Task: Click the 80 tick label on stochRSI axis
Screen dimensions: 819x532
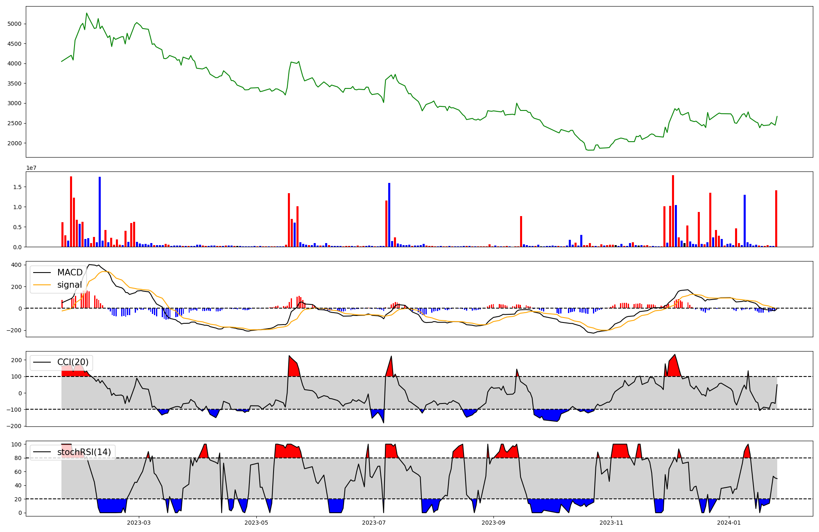Action: coord(18,458)
